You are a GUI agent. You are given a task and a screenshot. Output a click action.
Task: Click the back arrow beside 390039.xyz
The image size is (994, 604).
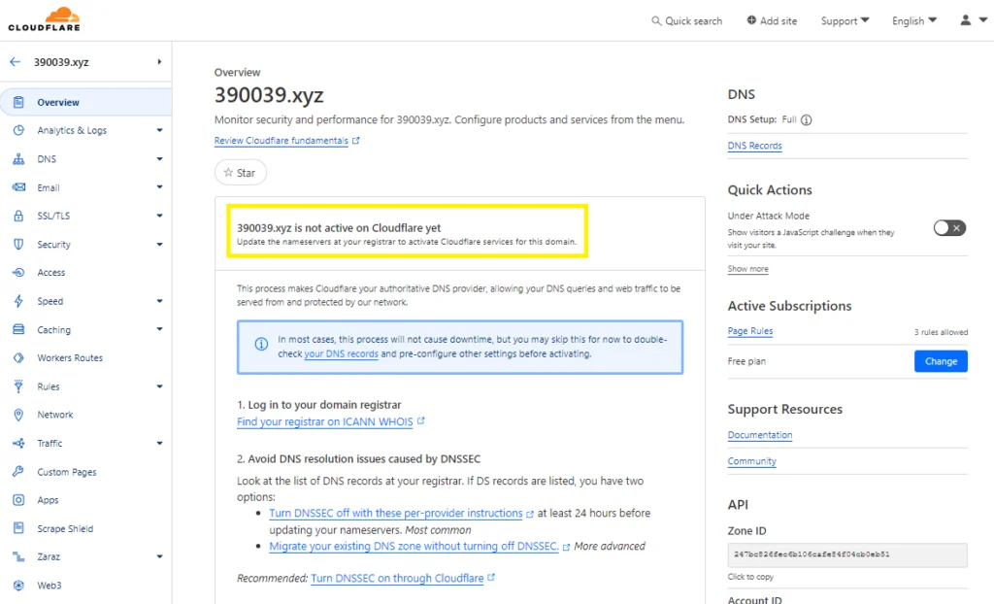tap(16, 61)
